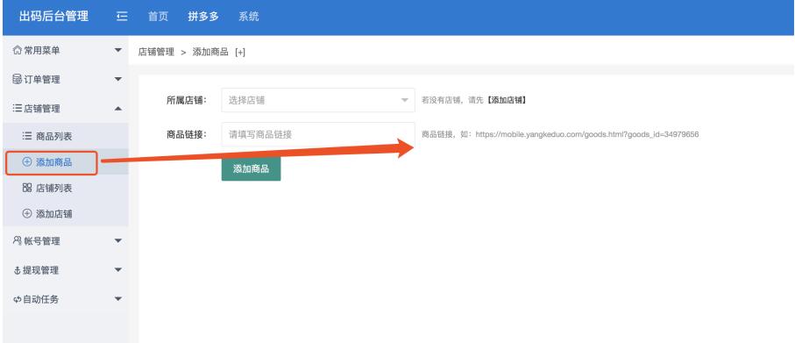Click the 商品链接: field label
The width and height of the screenshot is (795, 343).
click(187, 134)
